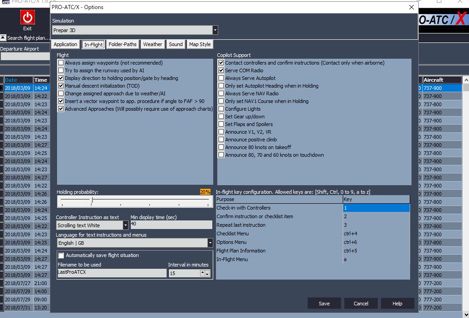Uncheck Contact controllers and confirm instructions
469x318 pixels.
221,63
